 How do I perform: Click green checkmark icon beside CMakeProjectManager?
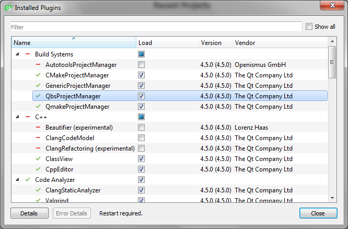38,75
